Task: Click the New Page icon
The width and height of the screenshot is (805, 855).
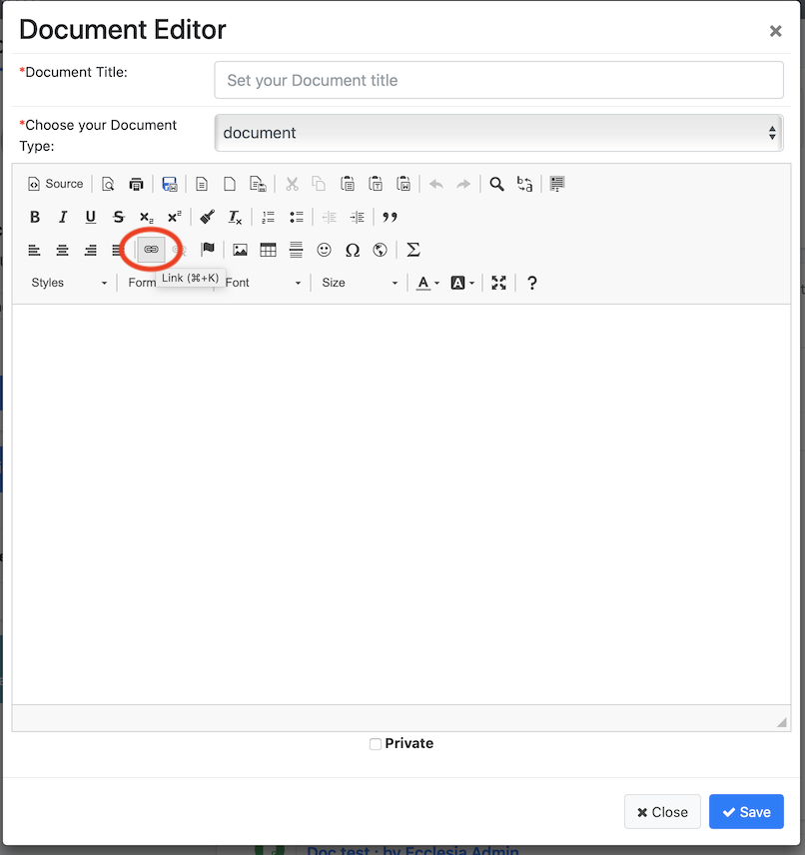Action: click(230, 184)
